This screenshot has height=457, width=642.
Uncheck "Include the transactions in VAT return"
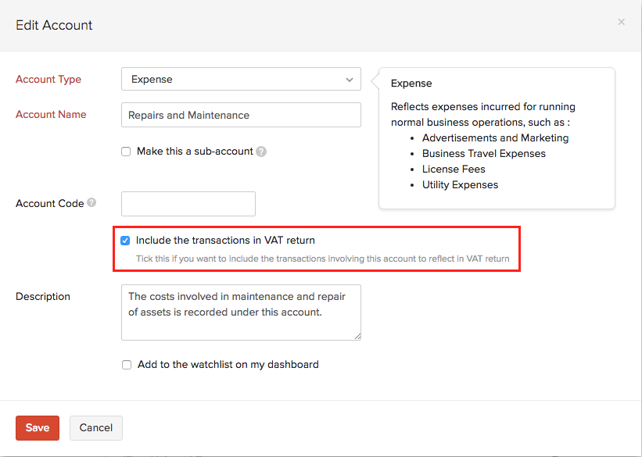tap(125, 240)
